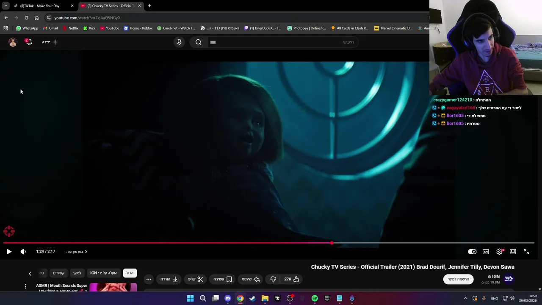Create a clip with the scissors button
Viewport: 542px width, 305px height.
(196, 279)
